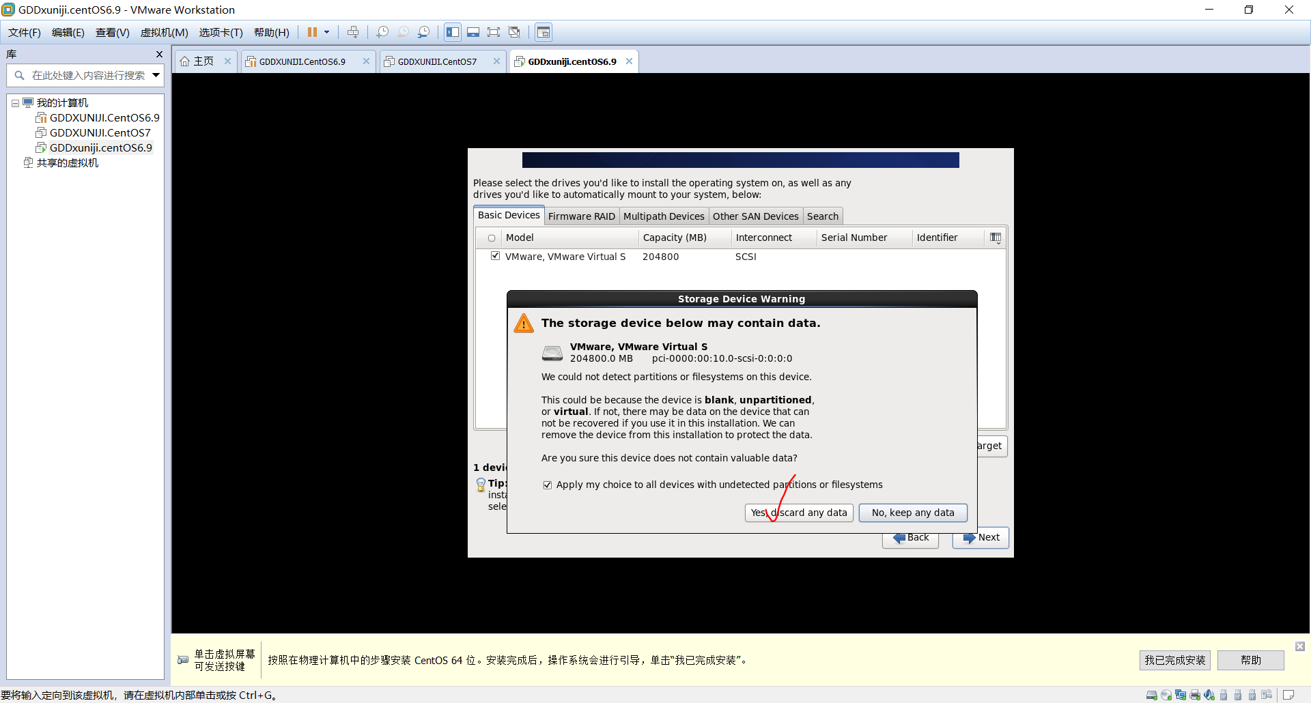Open 文件(F) menu
This screenshot has width=1311, height=703.
25,32
